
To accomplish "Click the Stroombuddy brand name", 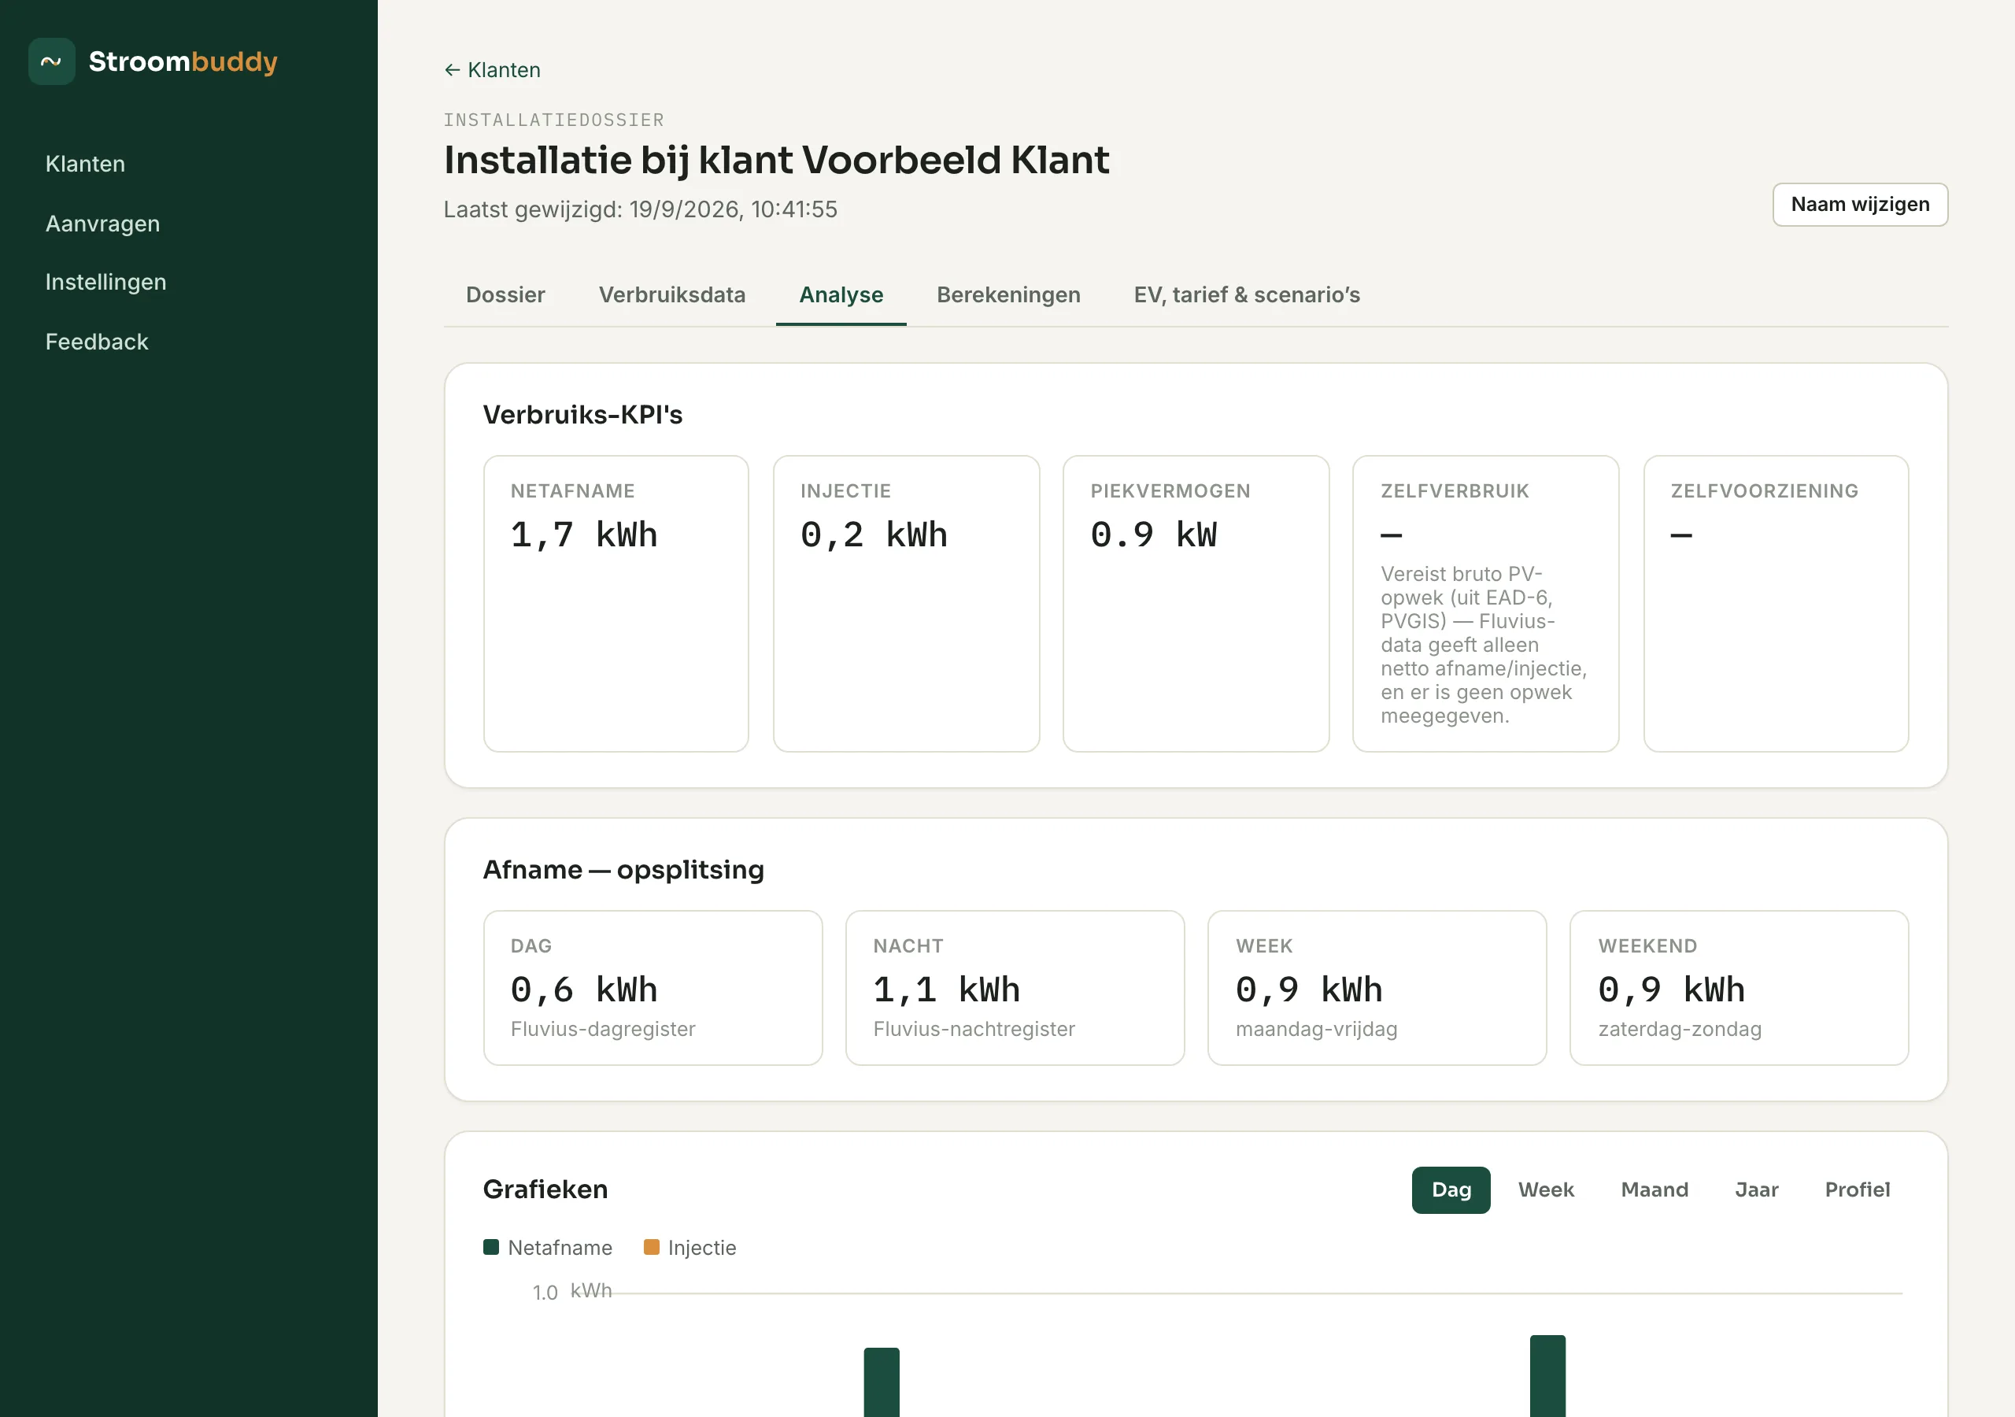I will point(183,61).
